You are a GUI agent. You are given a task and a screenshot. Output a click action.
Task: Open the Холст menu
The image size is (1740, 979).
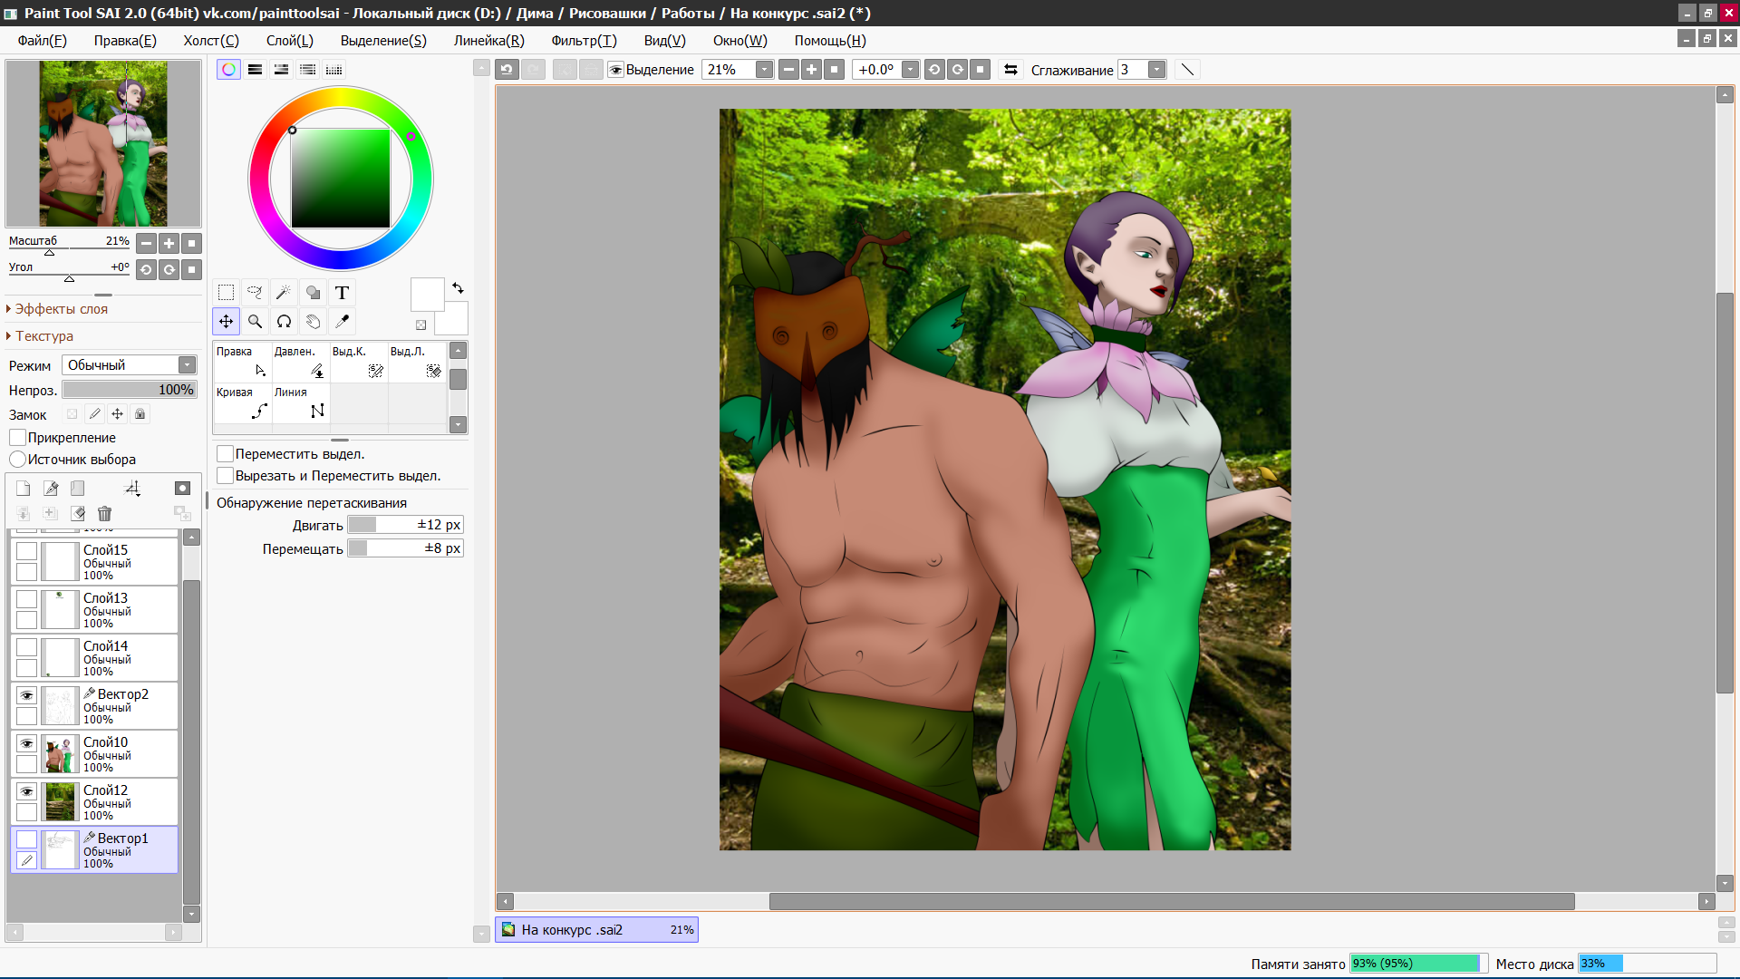click(x=211, y=41)
